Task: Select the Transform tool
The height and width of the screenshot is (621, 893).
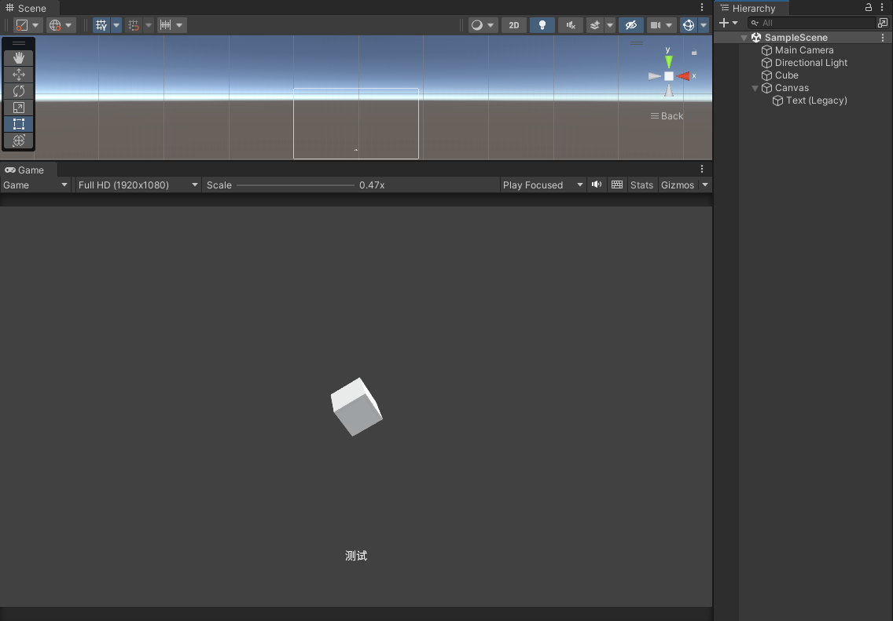Action: (19, 141)
